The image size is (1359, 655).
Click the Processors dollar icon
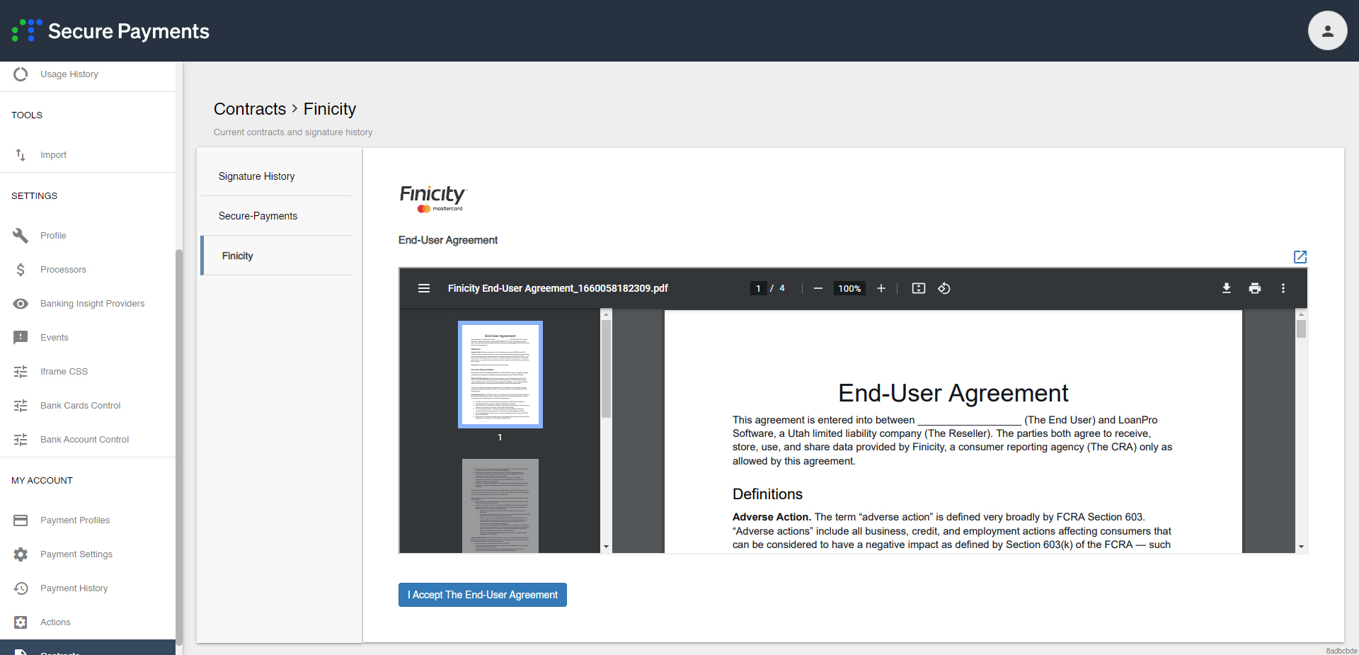click(21, 270)
